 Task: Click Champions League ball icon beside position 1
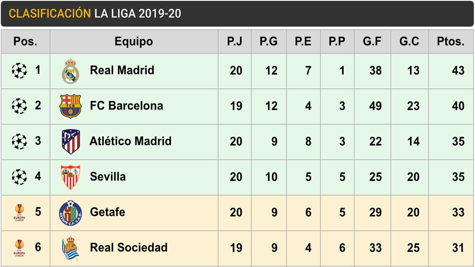pyautogui.click(x=19, y=71)
